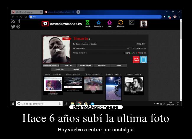This screenshot has height=139, width=192.
Task: Reload the page with refresh icon
Action: (21, 17)
